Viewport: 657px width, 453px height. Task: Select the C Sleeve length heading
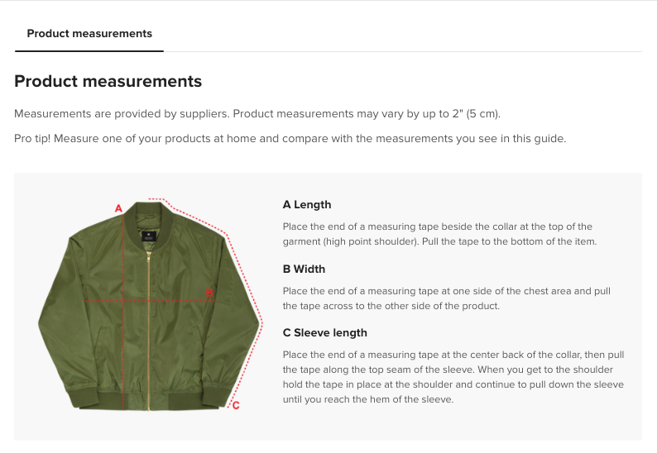[x=324, y=332]
